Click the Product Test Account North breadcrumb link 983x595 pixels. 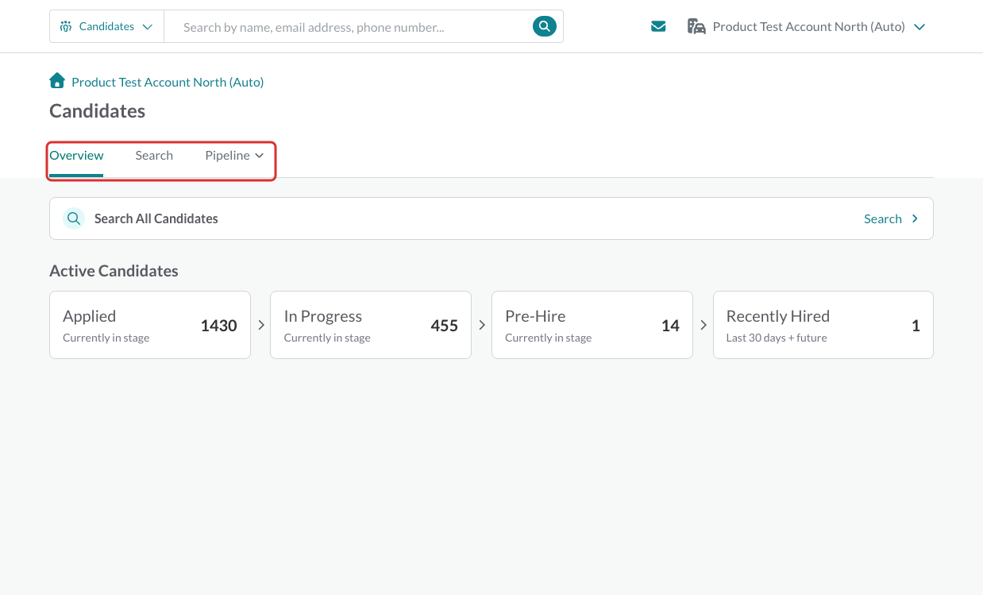point(168,82)
